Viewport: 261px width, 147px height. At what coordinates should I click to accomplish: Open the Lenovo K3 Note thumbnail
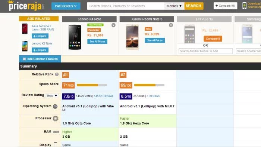[25, 46]
